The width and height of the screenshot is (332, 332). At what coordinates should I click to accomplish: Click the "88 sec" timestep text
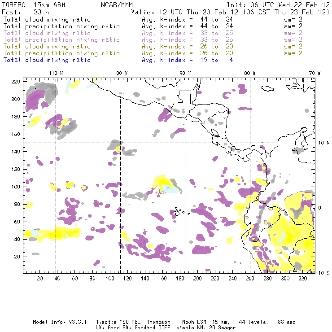tap(287, 322)
